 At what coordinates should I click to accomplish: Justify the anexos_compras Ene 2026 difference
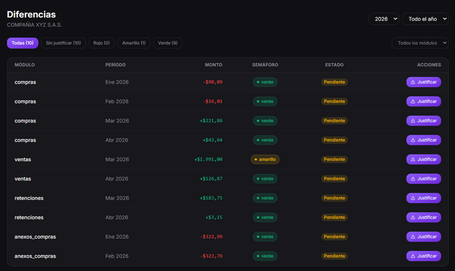424,237
